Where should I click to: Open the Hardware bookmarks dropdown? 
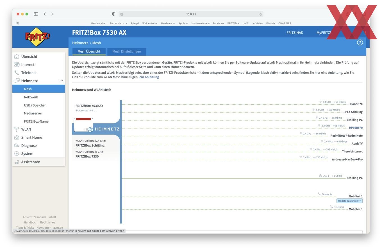[x=168, y=23]
